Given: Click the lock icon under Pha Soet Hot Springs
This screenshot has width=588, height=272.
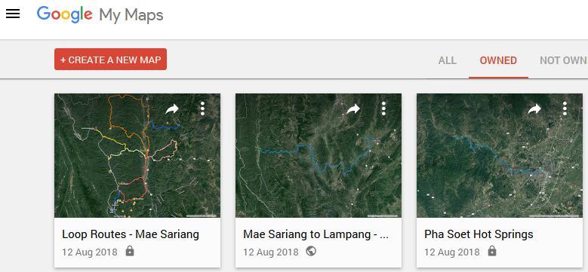Looking at the screenshot, I should click(492, 251).
